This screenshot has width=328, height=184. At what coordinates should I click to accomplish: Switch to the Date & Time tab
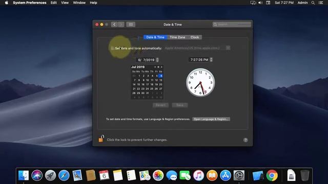[155, 37]
